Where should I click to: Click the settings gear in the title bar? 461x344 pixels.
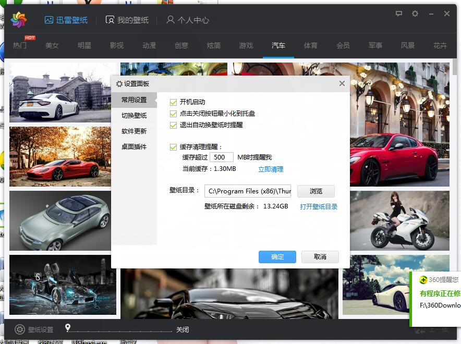(415, 14)
